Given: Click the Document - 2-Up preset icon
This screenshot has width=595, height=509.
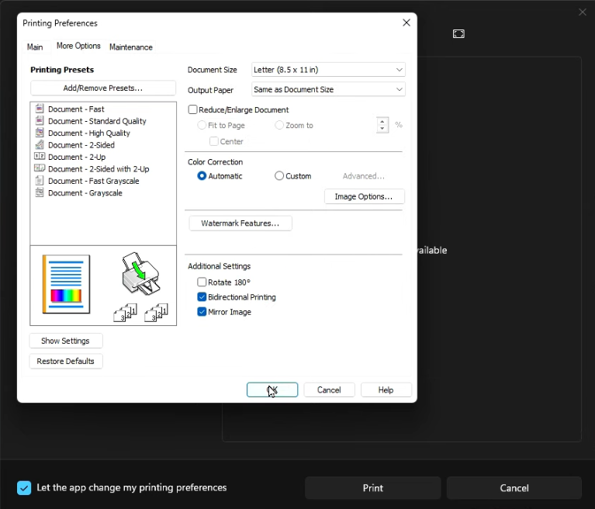Looking at the screenshot, I should [40, 156].
